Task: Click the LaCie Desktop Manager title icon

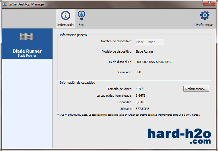Action: pos(5,4)
